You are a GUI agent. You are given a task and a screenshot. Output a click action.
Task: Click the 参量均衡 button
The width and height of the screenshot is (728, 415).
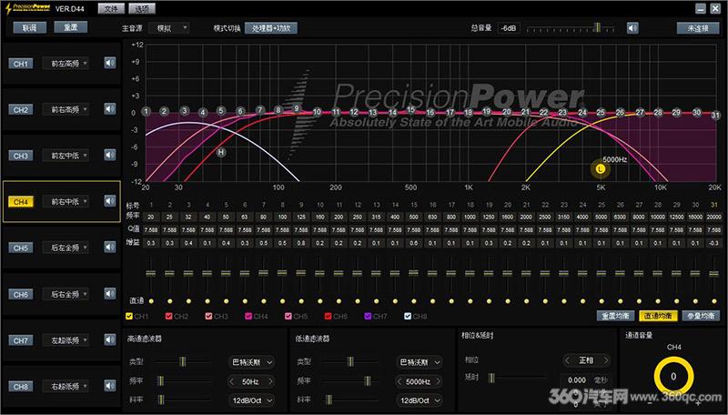[701, 316]
